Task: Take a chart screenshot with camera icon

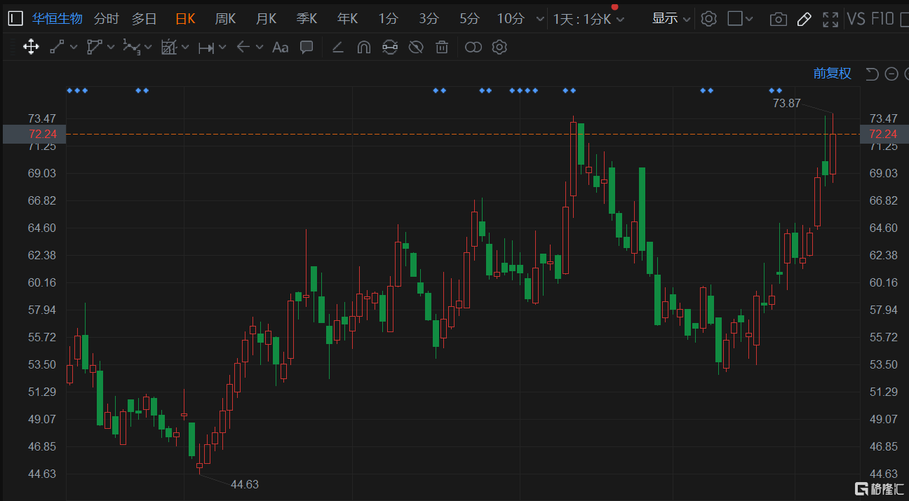Action: coord(778,20)
